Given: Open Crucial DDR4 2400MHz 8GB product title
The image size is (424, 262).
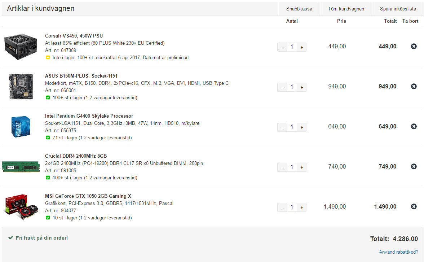Looking at the screenshot, I should point(76,156).
